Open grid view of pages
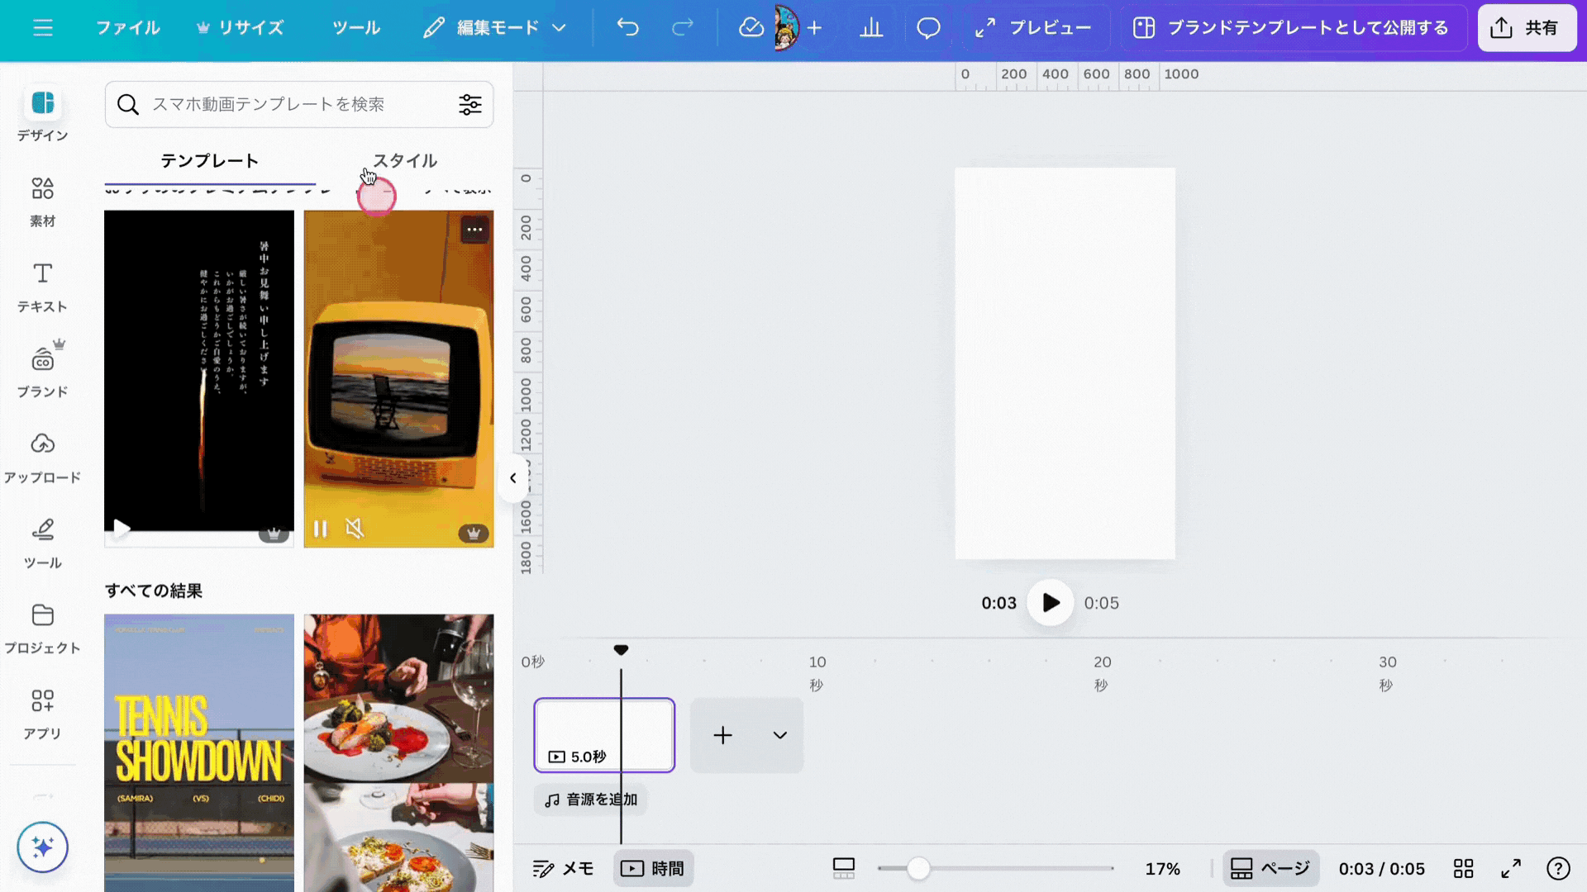 click(1463, 868)
